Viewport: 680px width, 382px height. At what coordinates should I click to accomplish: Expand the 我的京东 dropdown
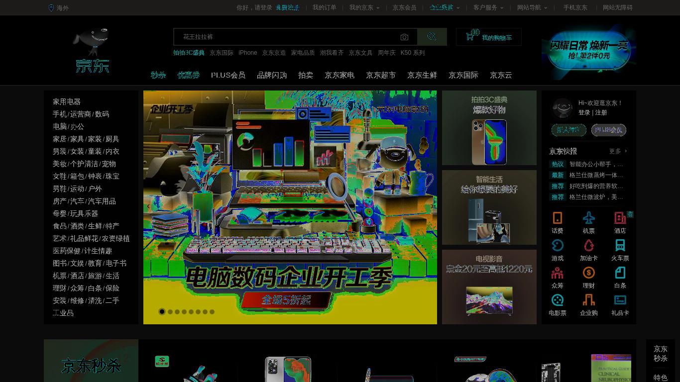coord(364,7)
